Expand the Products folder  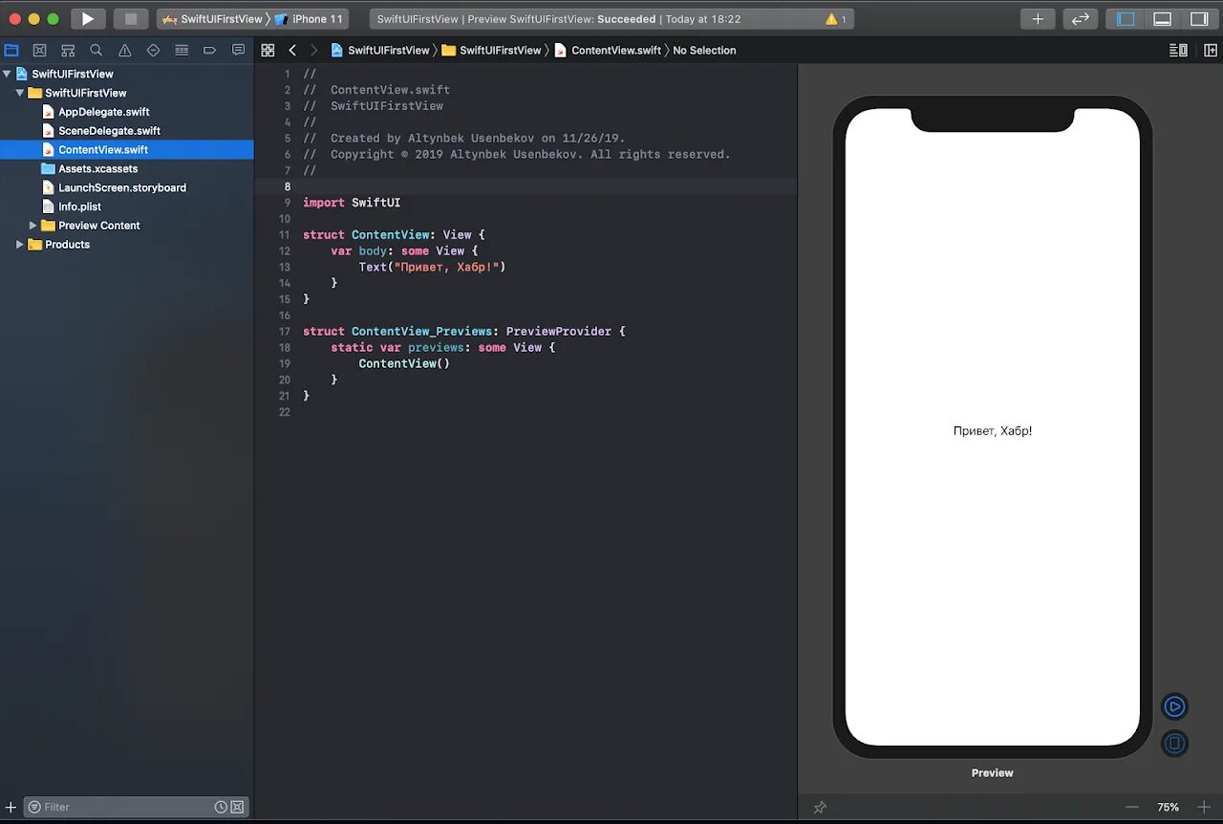coord(19,245)
